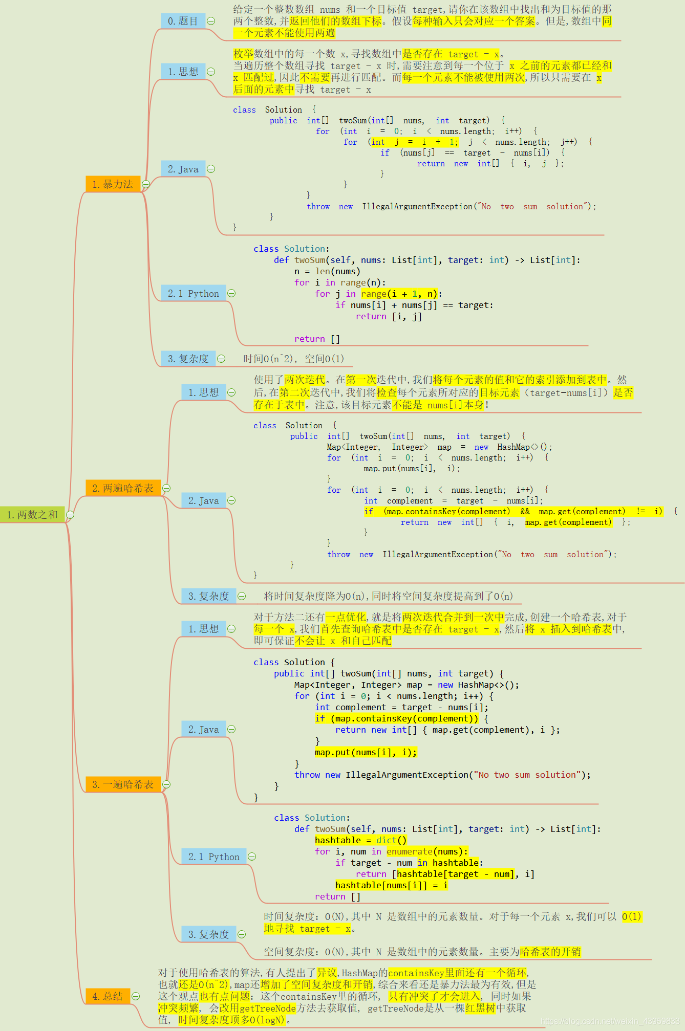The image size is (685, 1031).
Task: Select 2.1 Python node under 暴力法
Action: pos(193,293)
